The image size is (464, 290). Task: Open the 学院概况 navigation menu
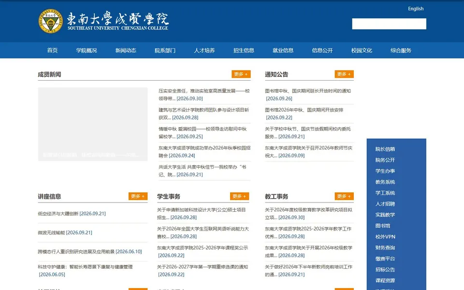pyautogui.click(x=87, y=50)
